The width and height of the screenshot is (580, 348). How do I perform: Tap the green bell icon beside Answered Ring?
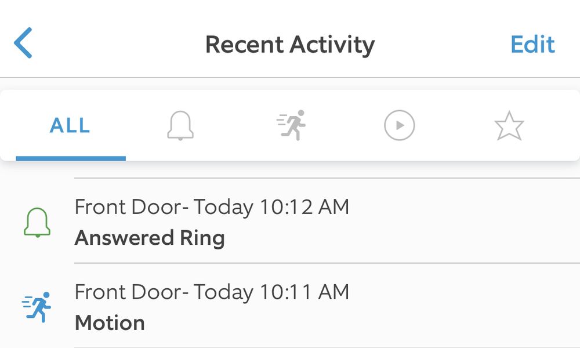(x=37, y=222)
